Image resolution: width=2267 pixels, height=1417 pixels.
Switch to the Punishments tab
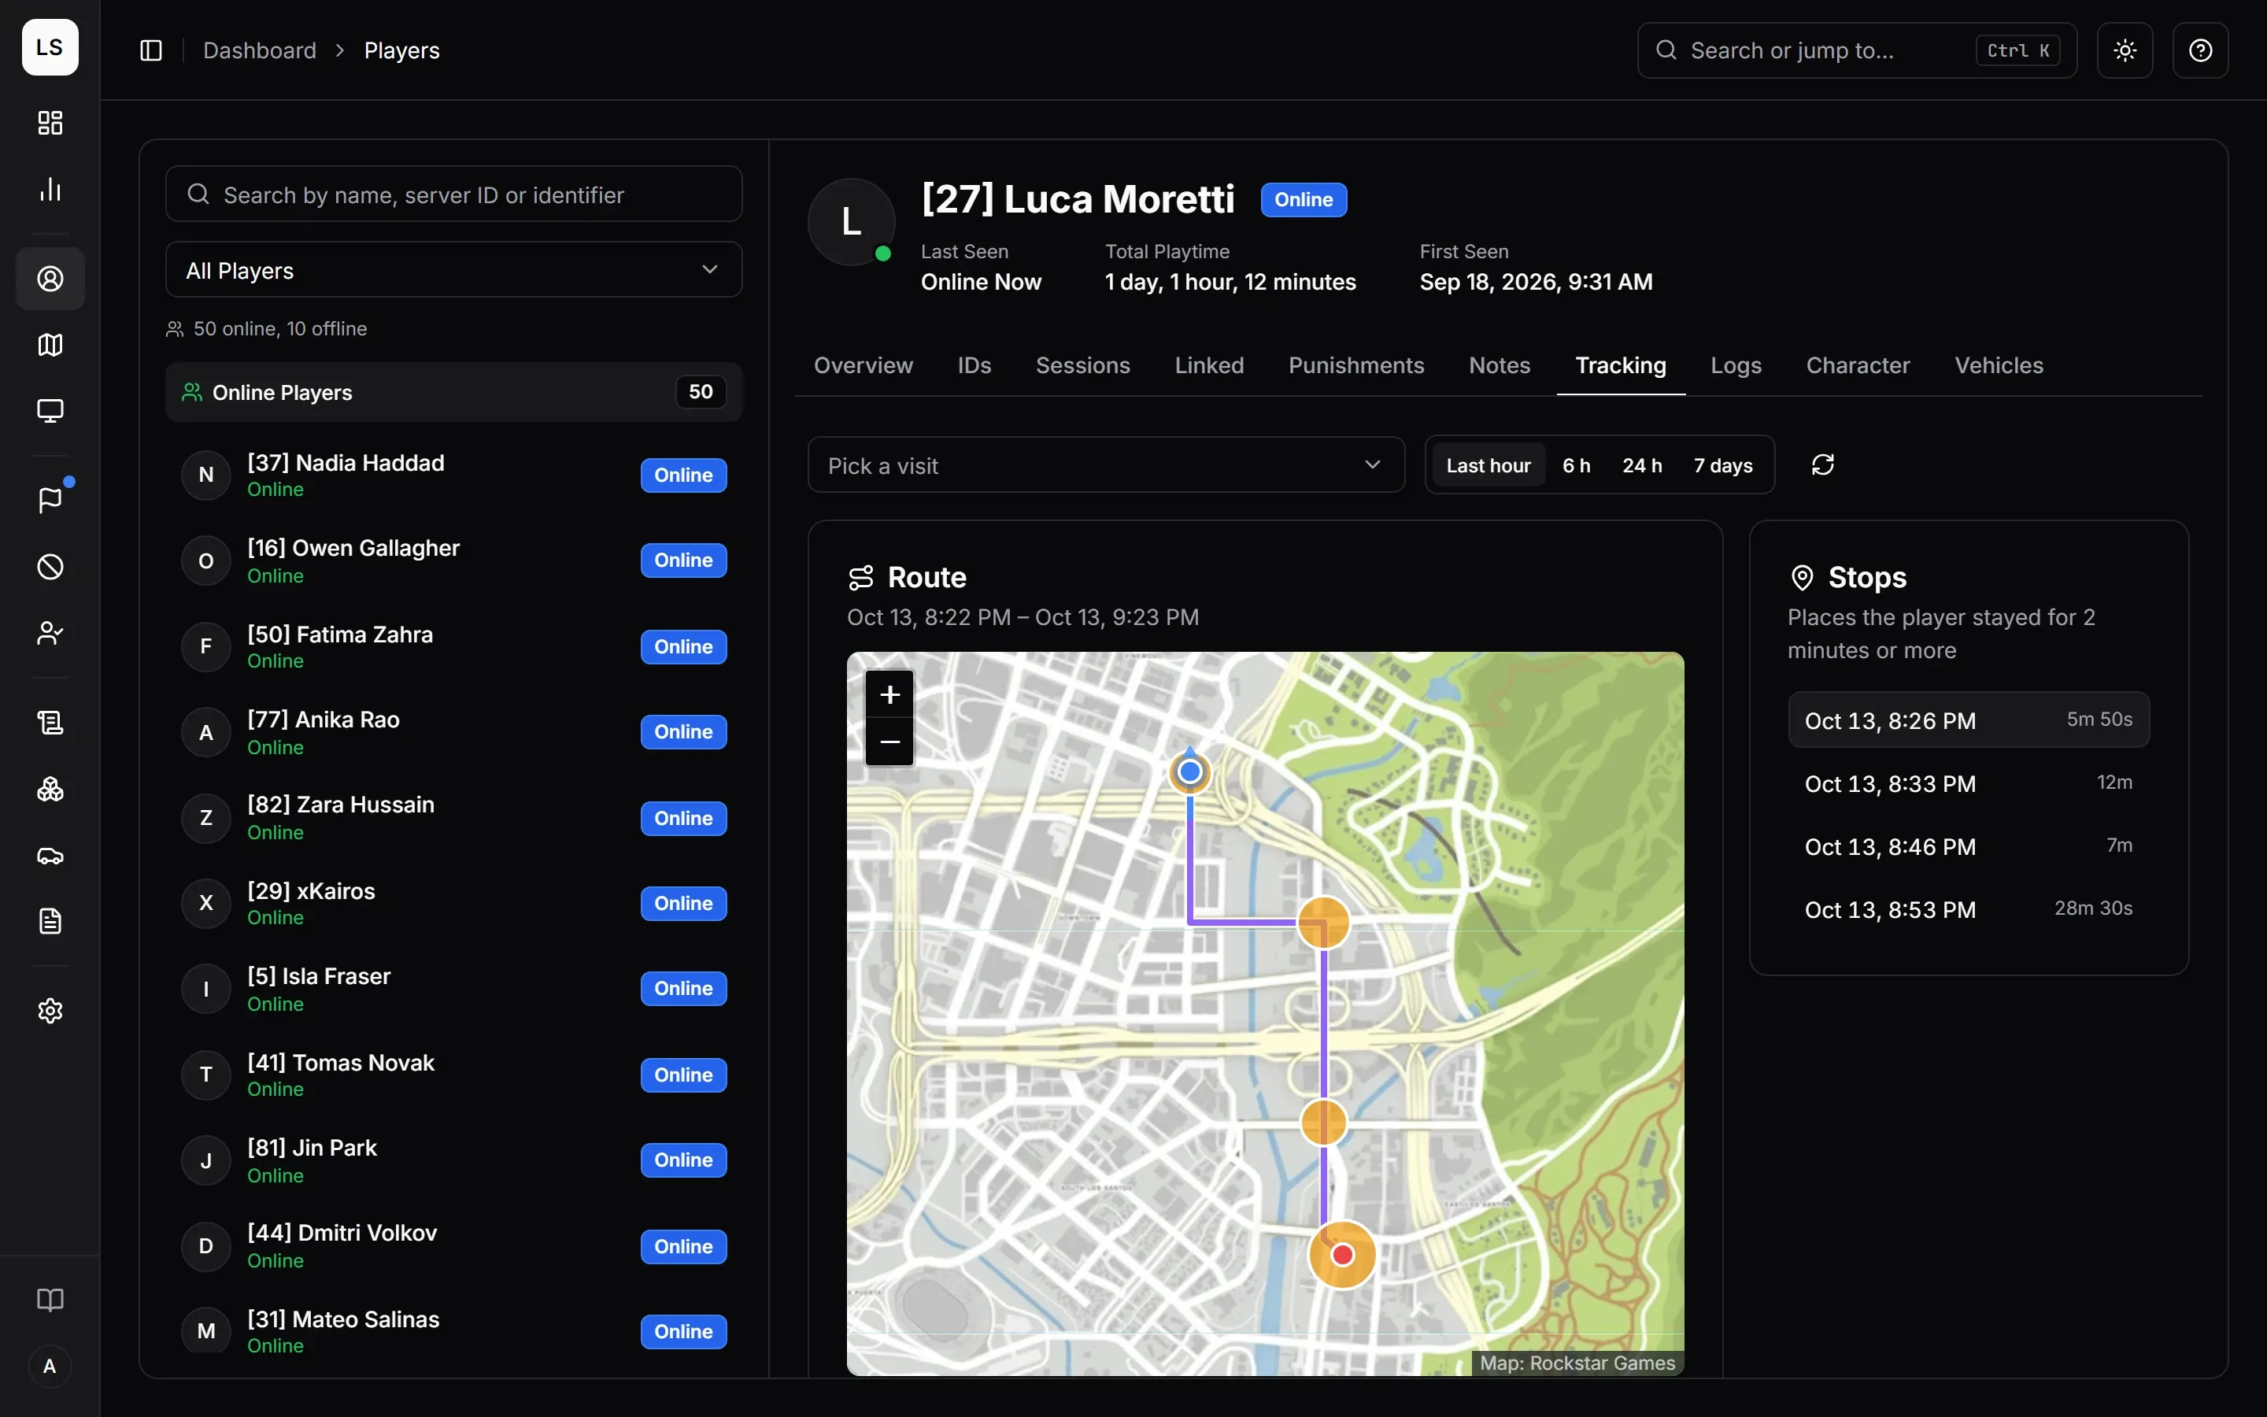tap(1355, 365)
